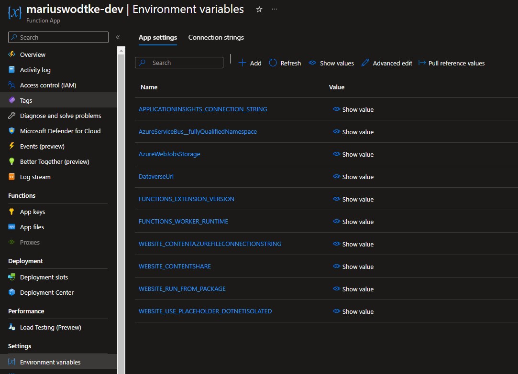Open WEBSITE_CONTENTSHARE setting link
The height and width of the screenshot is (374, 518).
pos(175,266)
